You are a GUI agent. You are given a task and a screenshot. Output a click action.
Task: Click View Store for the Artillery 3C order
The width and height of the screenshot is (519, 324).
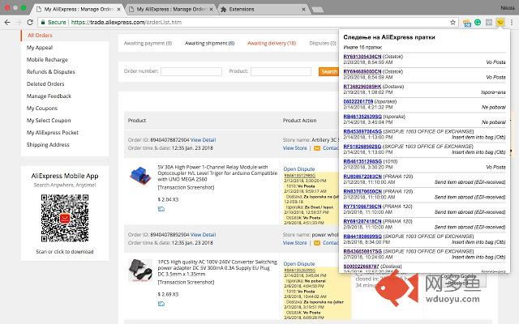(294, 148)
